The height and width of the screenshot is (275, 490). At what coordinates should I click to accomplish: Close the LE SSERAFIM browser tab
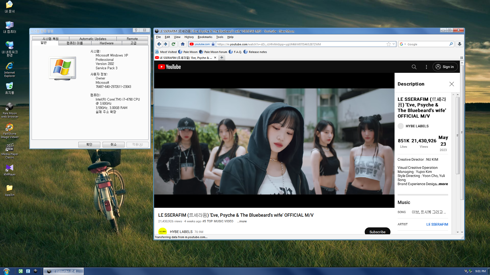coord(215,58)
